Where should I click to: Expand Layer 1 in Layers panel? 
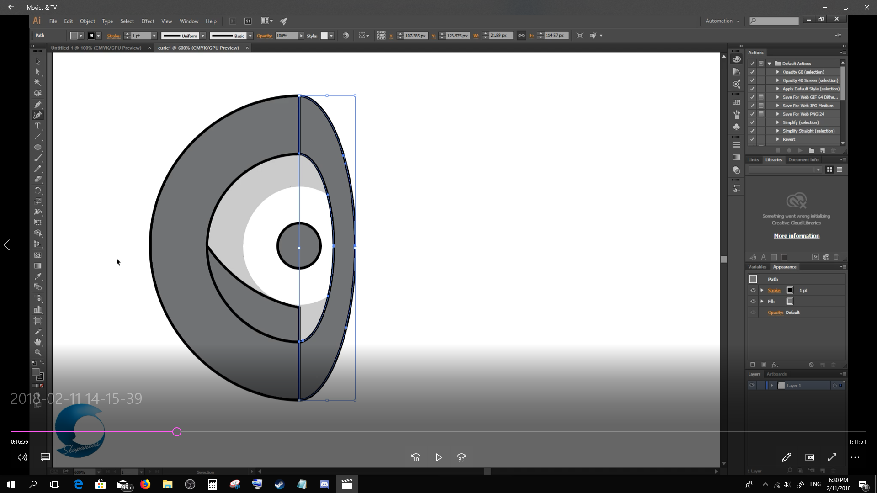pos(772,385)
